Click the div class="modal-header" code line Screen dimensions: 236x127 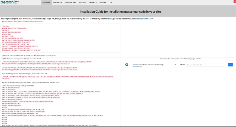click(x=12, y=100)
